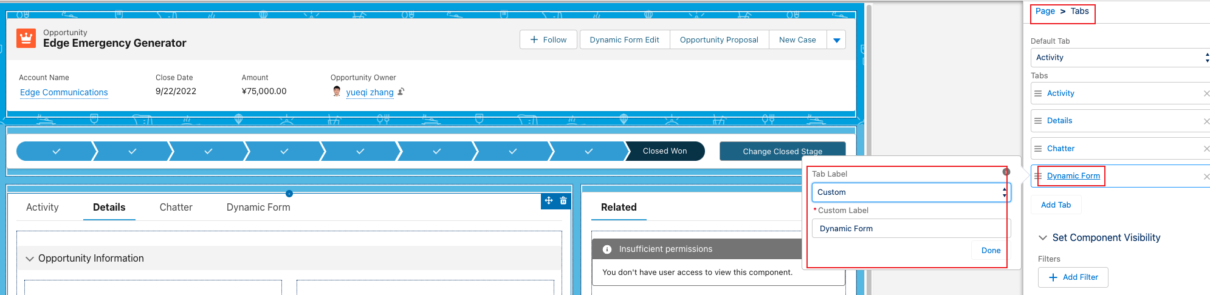Click the Change Closed Stage button
Image resolution: width=1210 pixels, height=295 pixels.
point(783,151)
